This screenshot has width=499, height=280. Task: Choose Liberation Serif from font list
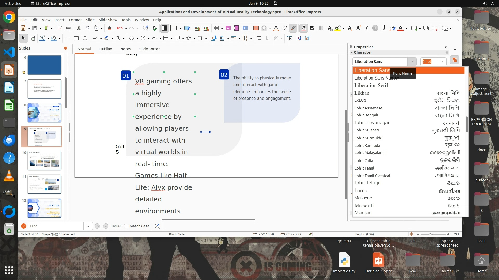click(371, 86)
